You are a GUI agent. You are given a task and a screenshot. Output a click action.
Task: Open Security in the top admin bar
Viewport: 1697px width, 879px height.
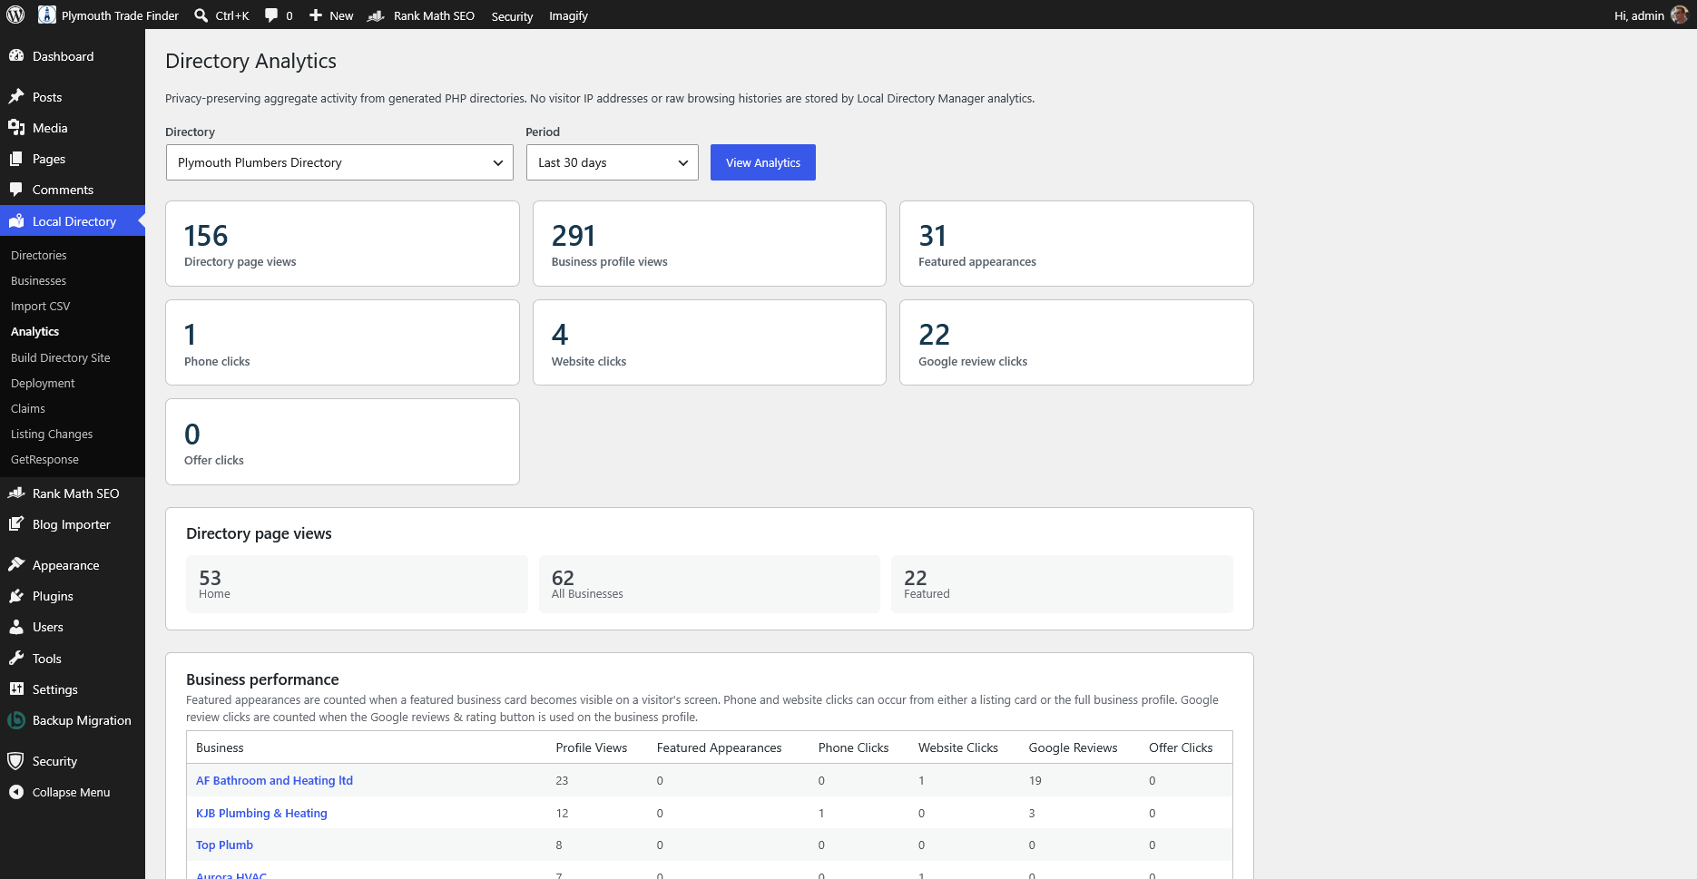tap(512, 16)
